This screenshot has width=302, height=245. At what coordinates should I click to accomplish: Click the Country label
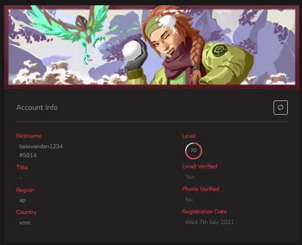26,212
